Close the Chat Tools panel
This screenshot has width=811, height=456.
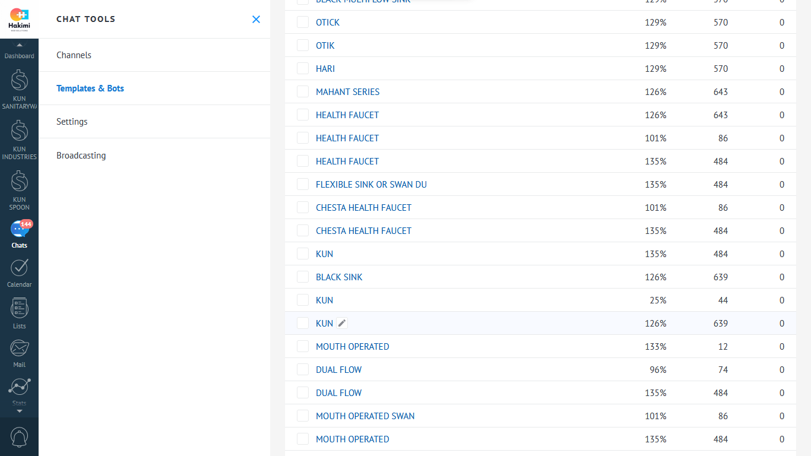pos(256,19)
